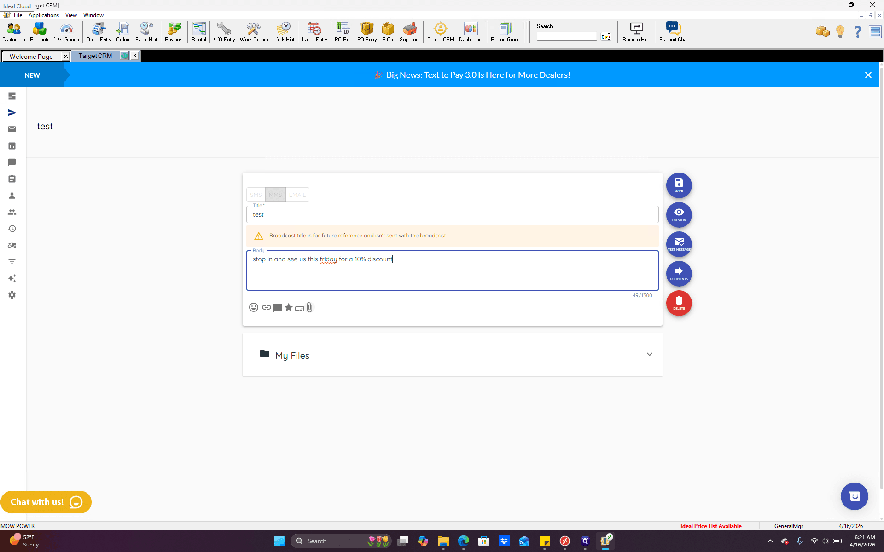This screenshot has height=552, width=884.
Task: Select the EMAIL message type
Action: (297, 195)
